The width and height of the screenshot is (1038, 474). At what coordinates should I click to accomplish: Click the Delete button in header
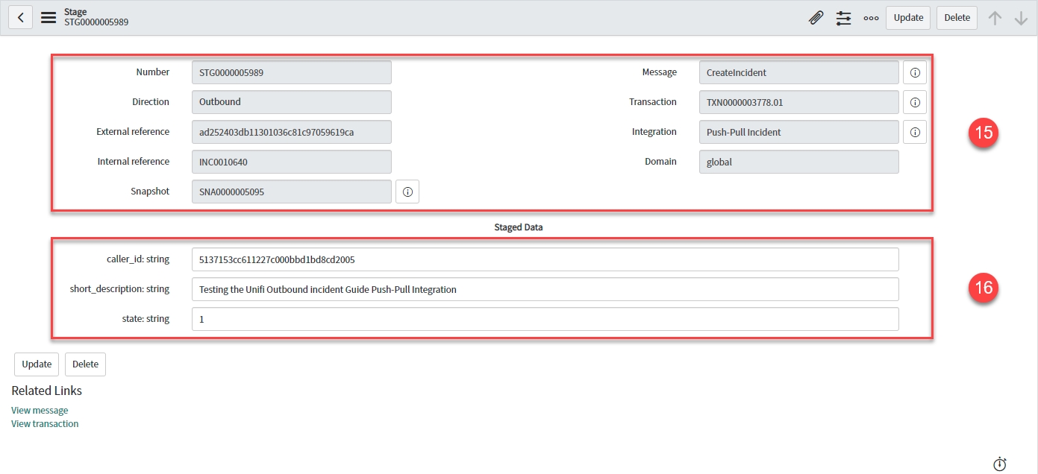click(x=957, y=18)
